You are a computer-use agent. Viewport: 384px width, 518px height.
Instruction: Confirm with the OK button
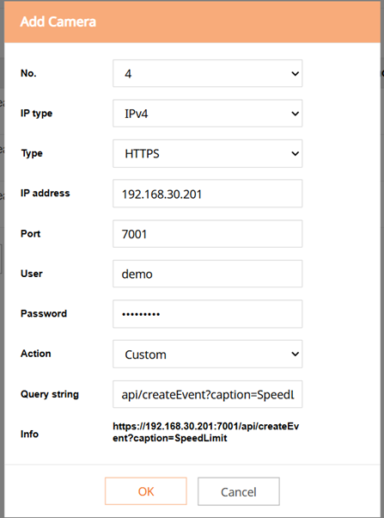click(x=146, y=491)
